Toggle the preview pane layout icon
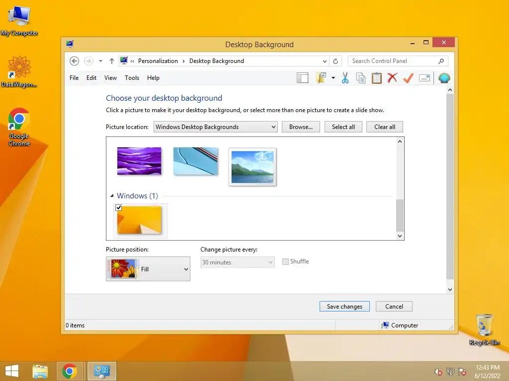The height and width of the screenshot is (381, 509). pos(303,78)
